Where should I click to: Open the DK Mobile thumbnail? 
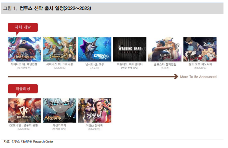[x=24, y=110]
